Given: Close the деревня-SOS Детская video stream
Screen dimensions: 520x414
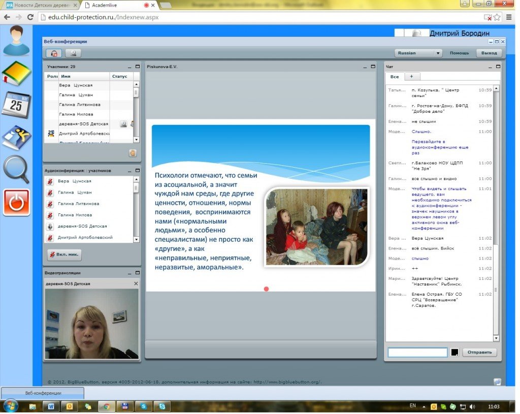Looking at the screenshot, I should coord(136,283).
